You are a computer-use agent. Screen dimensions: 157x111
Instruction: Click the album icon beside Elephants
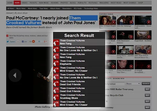pyautogui.click(x=56, y=63)
